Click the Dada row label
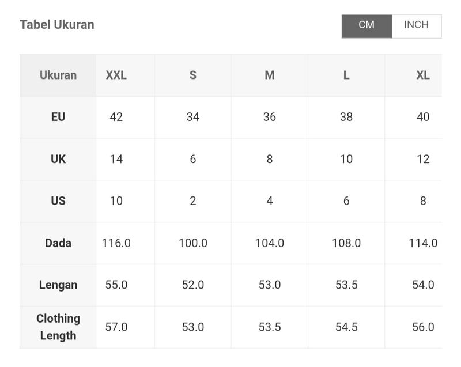 click(x=58, y=243)
